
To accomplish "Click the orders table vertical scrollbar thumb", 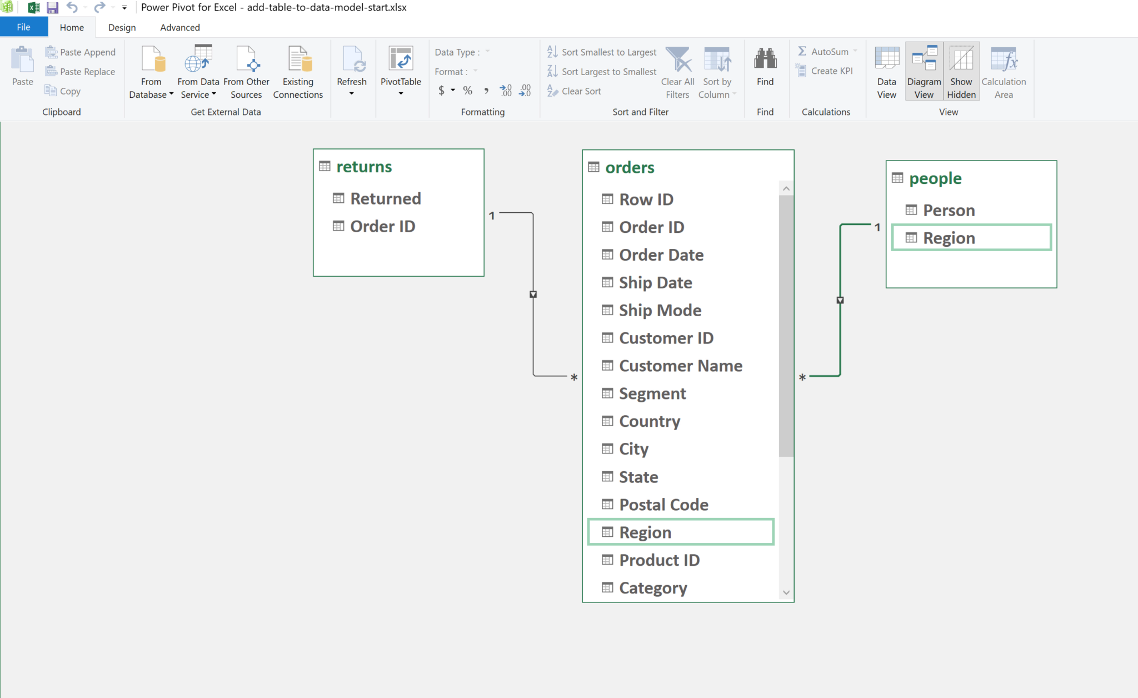I will [786, 325].
